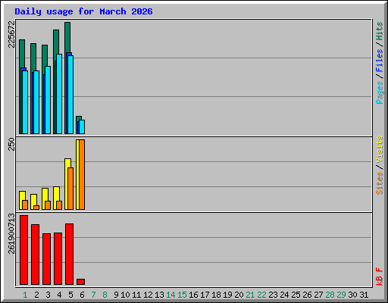Click the red KB bar for day 1
The height and width of the screenshot is (303, 388).
point(24,250)
